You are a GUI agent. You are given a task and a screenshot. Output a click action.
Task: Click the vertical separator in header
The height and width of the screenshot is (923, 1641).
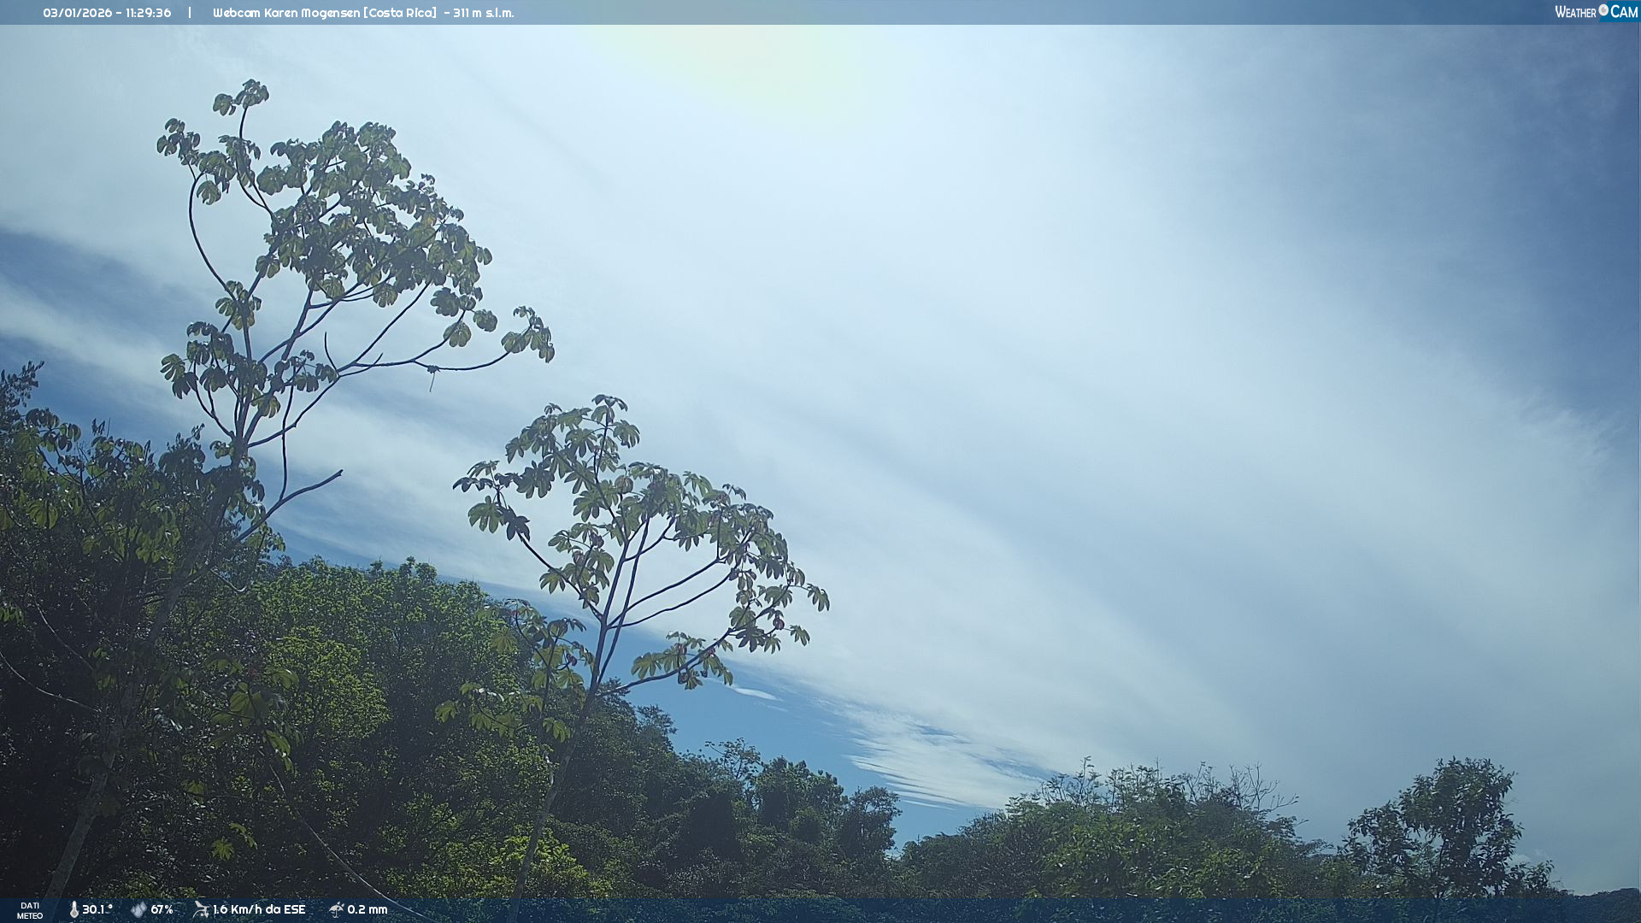190,13
